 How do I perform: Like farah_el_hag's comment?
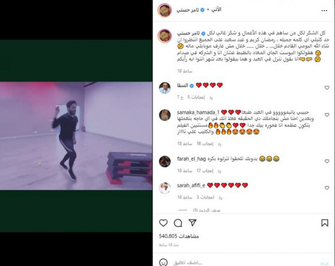[327, 161]
